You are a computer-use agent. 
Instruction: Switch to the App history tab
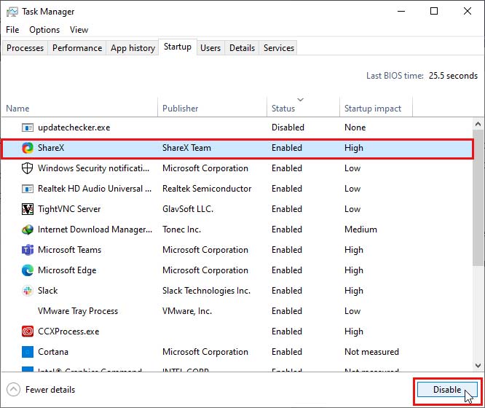pyautogui.click(x=133, y=48)
